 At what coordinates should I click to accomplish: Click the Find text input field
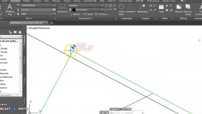click(37, 10)
